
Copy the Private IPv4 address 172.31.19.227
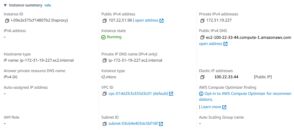pos(202,21)
